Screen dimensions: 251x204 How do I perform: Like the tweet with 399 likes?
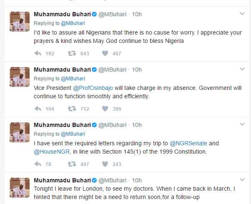point(105,109)
